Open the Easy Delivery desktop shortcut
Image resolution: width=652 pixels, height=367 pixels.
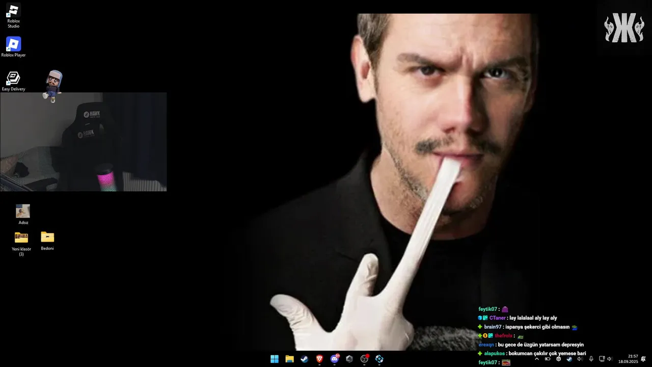[x=13, y=82]
